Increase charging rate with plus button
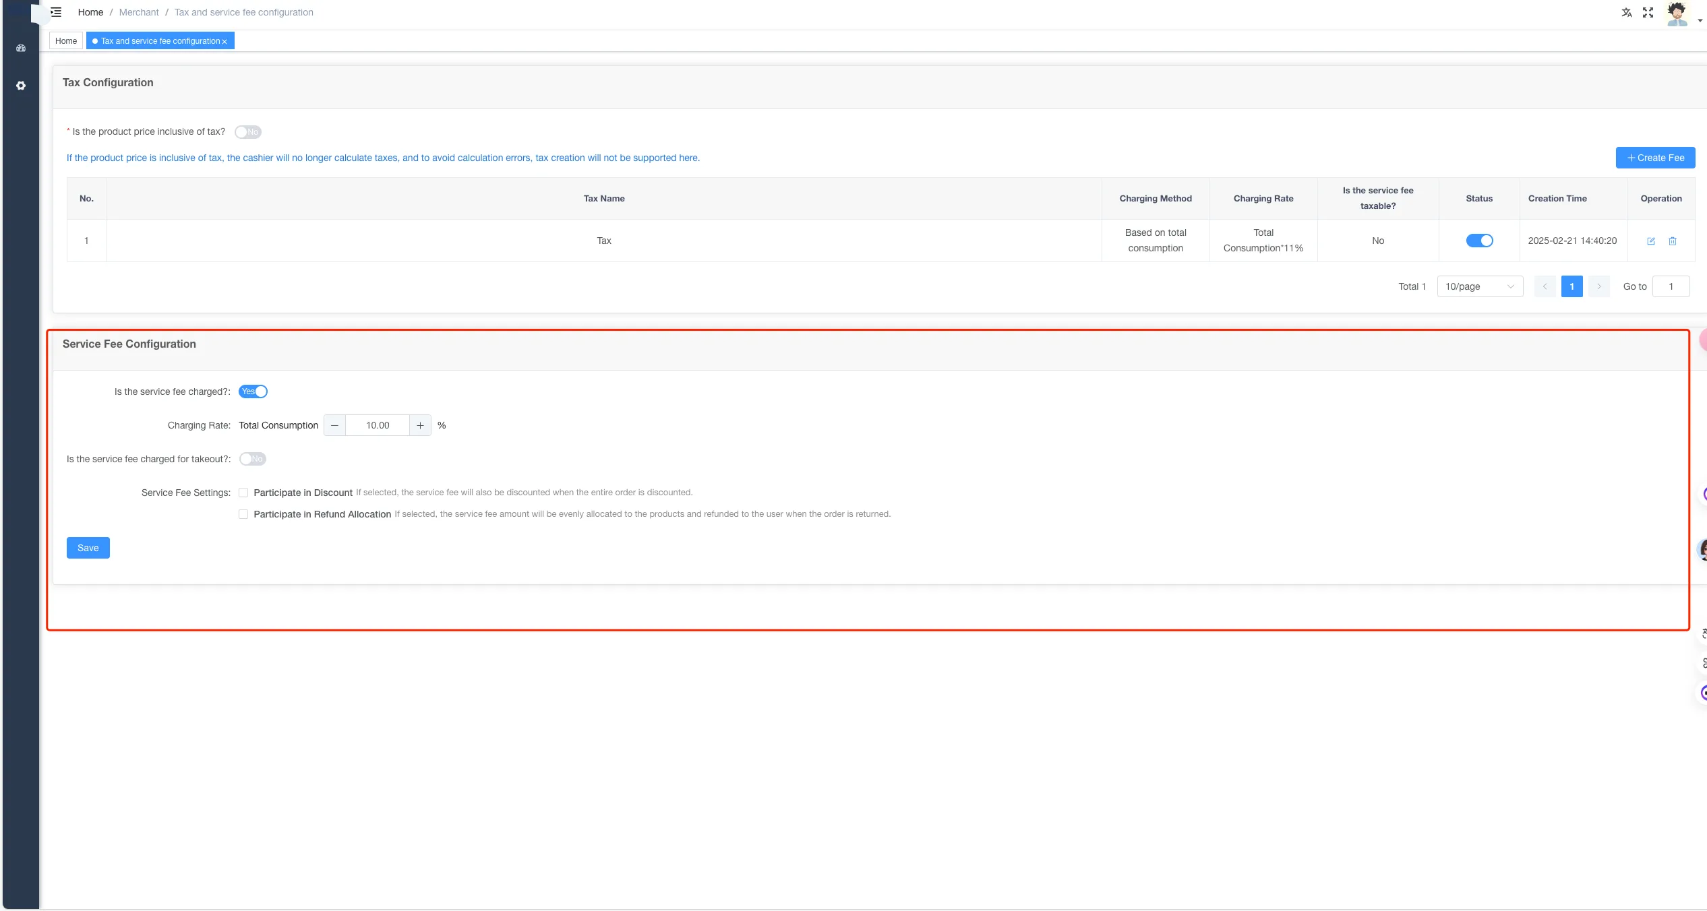Screen dimensions: 1707x911 click(x=420, y=425)
